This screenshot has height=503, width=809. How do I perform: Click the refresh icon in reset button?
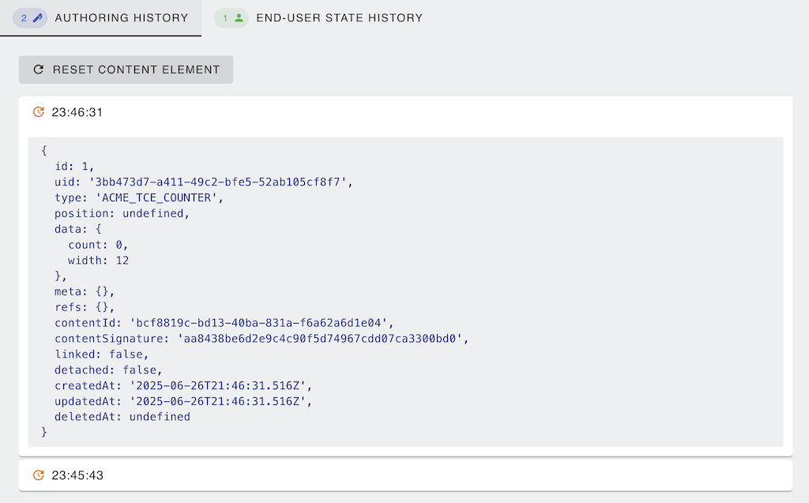pos(38,69)
